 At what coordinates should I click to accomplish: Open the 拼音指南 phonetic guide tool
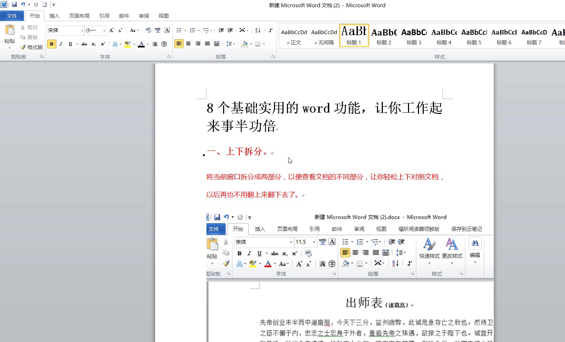pyautogui.click(x=158, y=30)
